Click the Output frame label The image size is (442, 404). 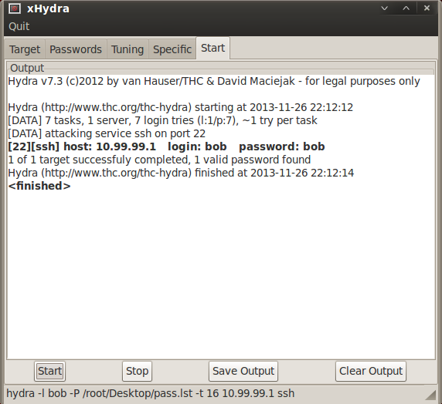[x=27, y=68]
